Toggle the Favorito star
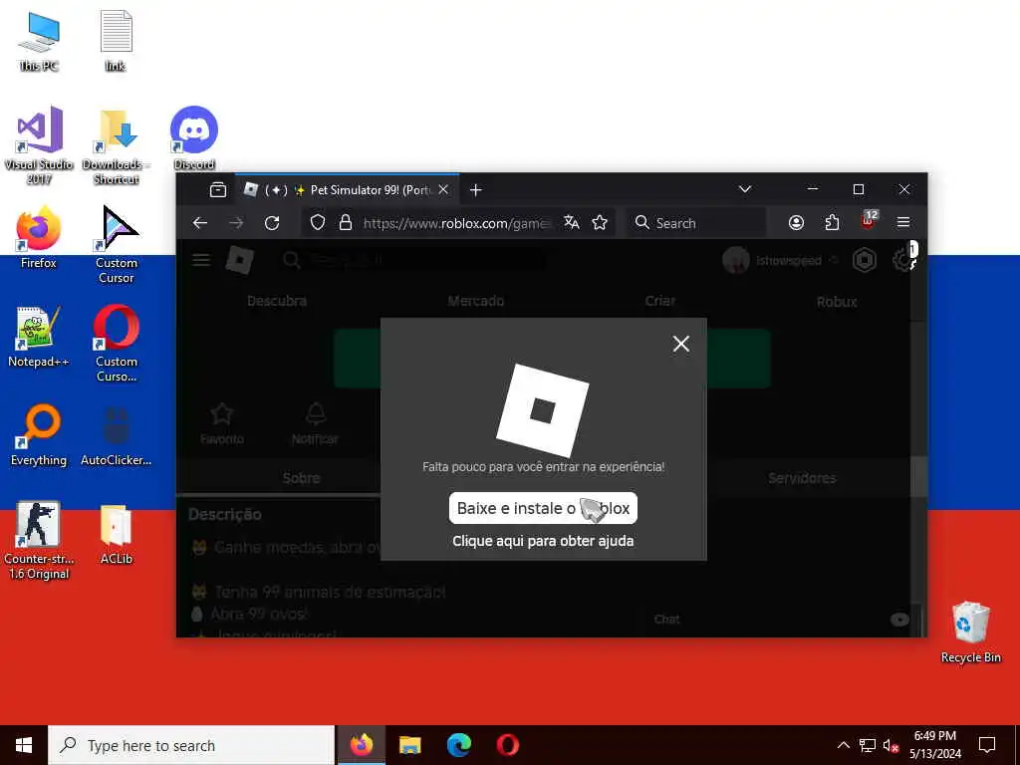This screenshot has height=765, width=1020. (222, 422)
